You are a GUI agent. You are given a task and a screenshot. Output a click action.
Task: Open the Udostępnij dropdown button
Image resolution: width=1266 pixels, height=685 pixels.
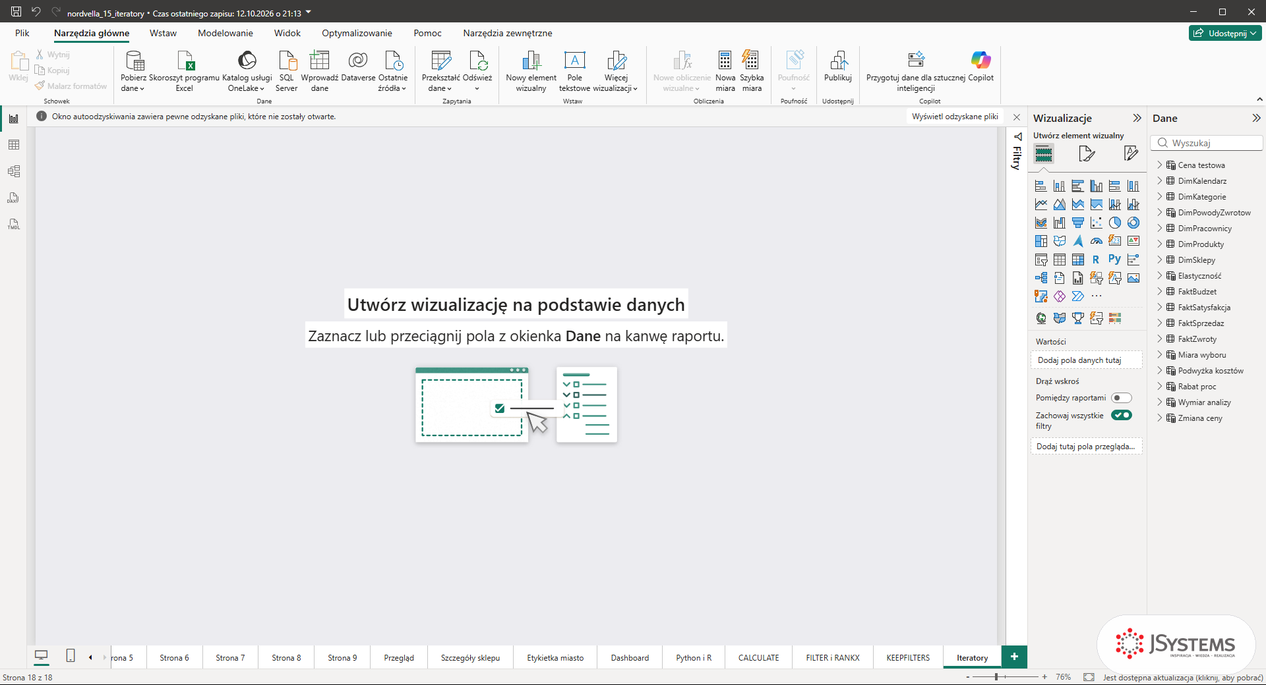point(1226,33)
